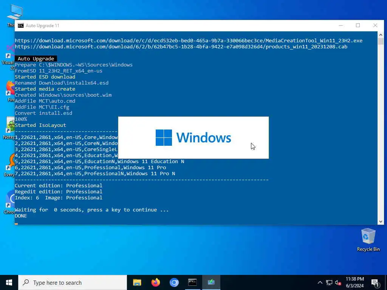Click the Auto Upgrade 11 title bar text
Viewport: 387px width, 290px height.
[x=42, y=26]
